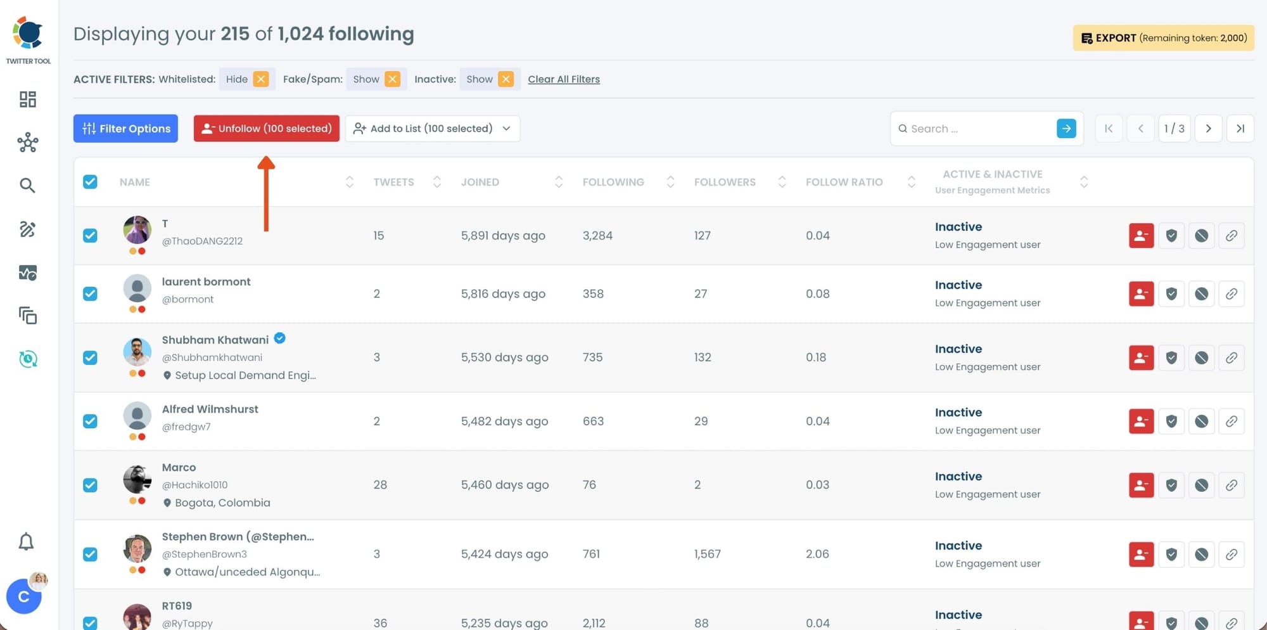Click the network graph sidebar icon
The height and width of the screenshot is (630, 1267).
pos(28,143)
